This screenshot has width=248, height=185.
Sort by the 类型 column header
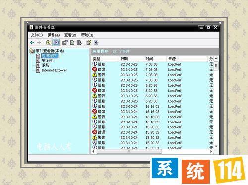105,59
